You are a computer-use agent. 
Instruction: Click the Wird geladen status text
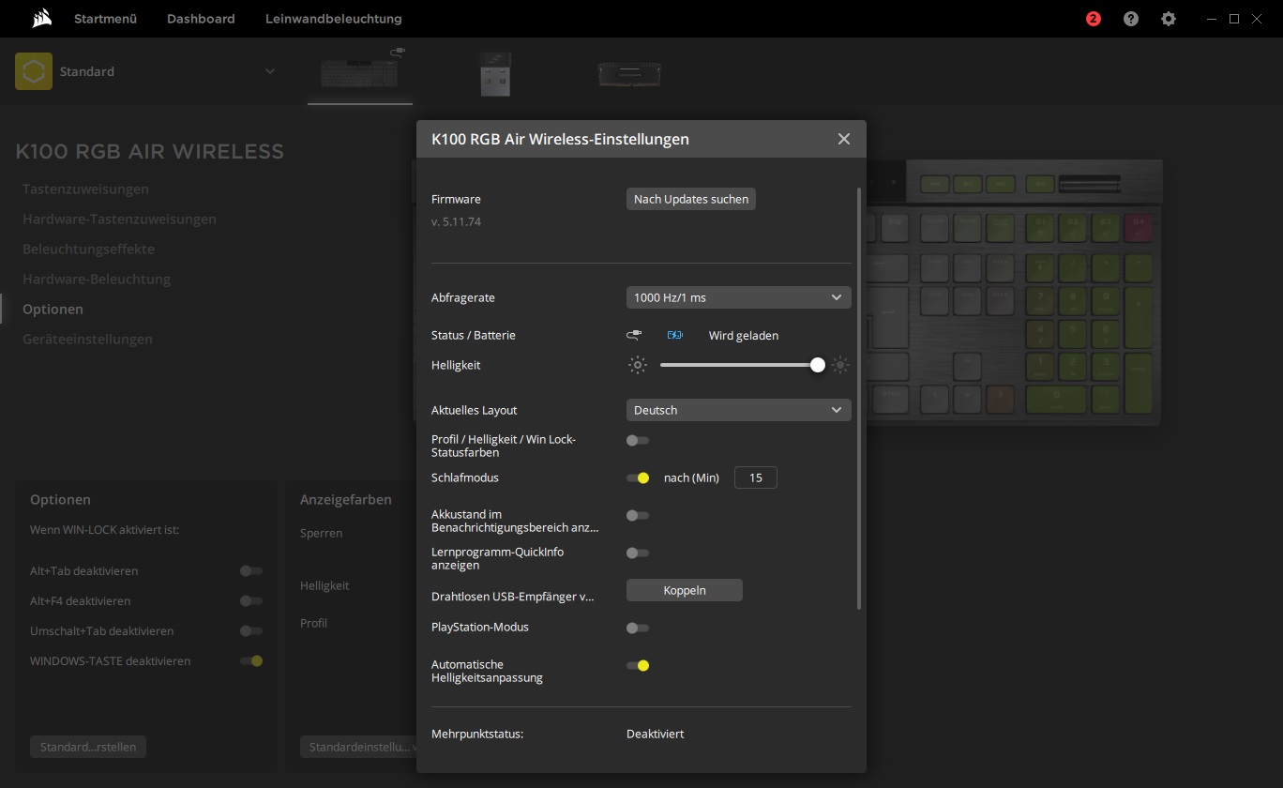744,335
